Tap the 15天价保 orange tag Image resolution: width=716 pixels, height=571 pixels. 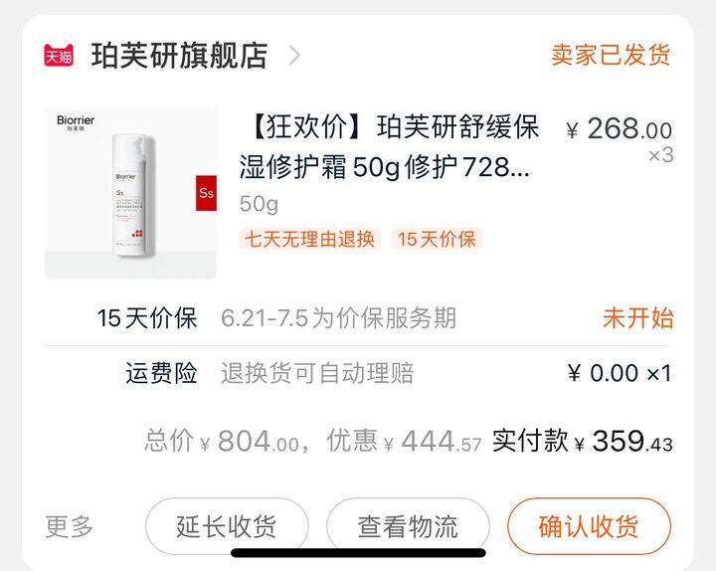coord(437,239)
